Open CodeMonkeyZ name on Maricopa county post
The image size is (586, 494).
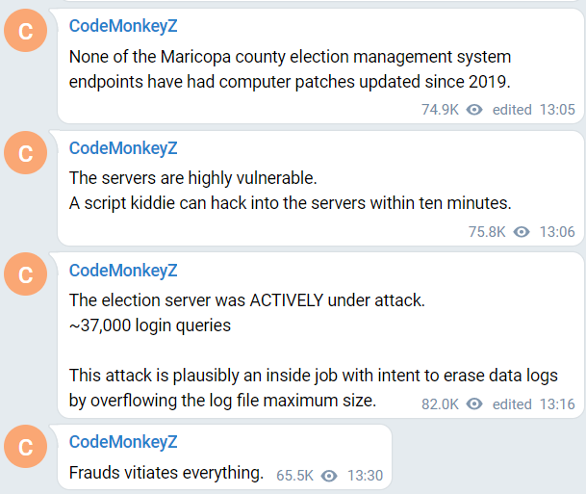(123, 26)
